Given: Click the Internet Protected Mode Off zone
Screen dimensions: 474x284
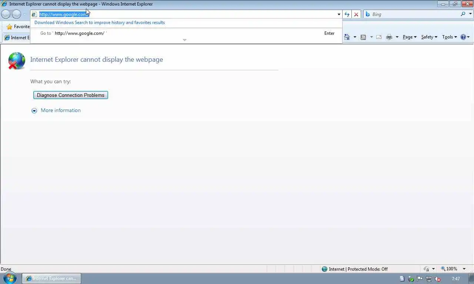Looking at the screenshot, I should click(x=354, y=269).
